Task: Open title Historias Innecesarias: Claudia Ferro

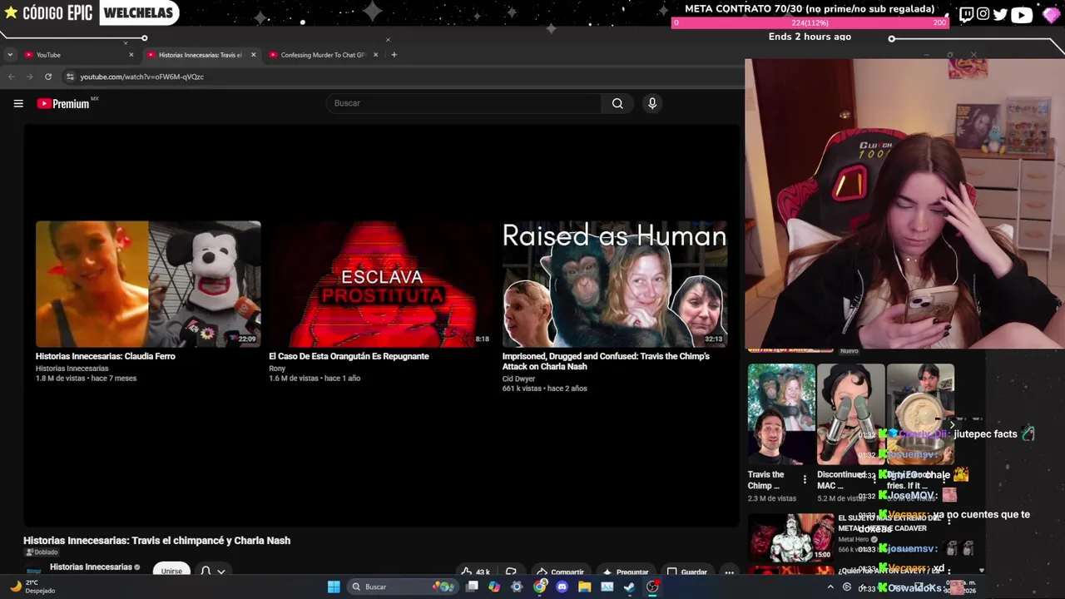Action: click(106, 356)
